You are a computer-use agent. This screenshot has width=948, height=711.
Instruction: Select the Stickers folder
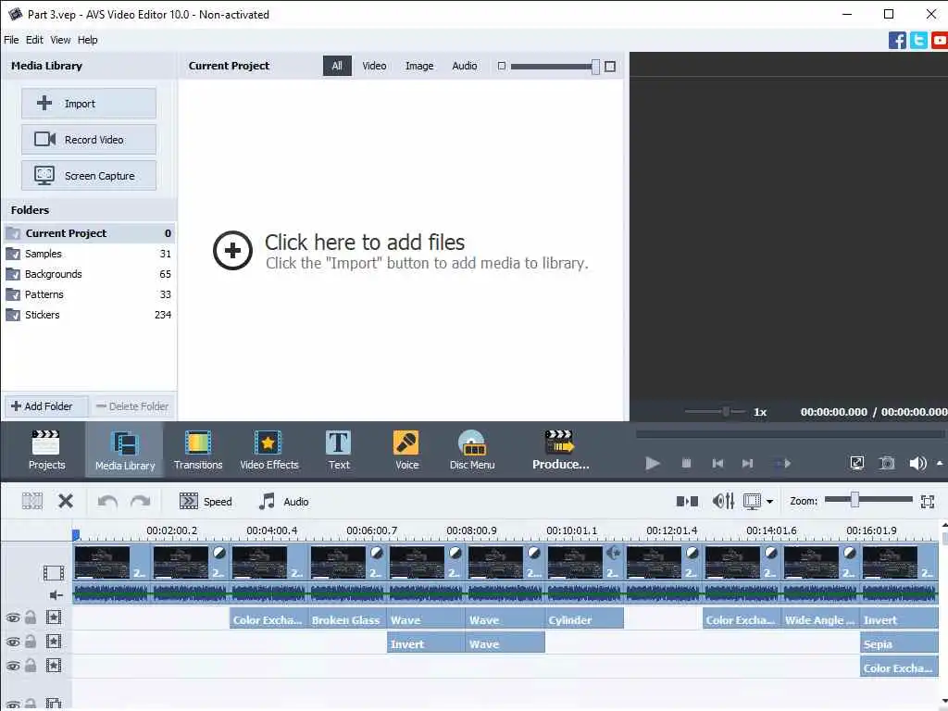(x=89, y=315)
